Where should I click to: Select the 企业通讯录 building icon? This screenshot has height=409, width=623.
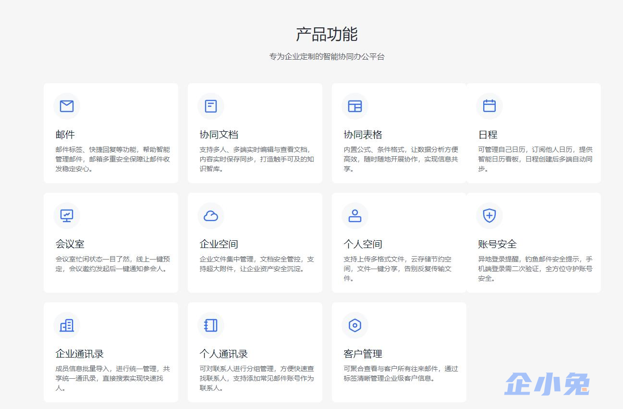click(66, 325)
